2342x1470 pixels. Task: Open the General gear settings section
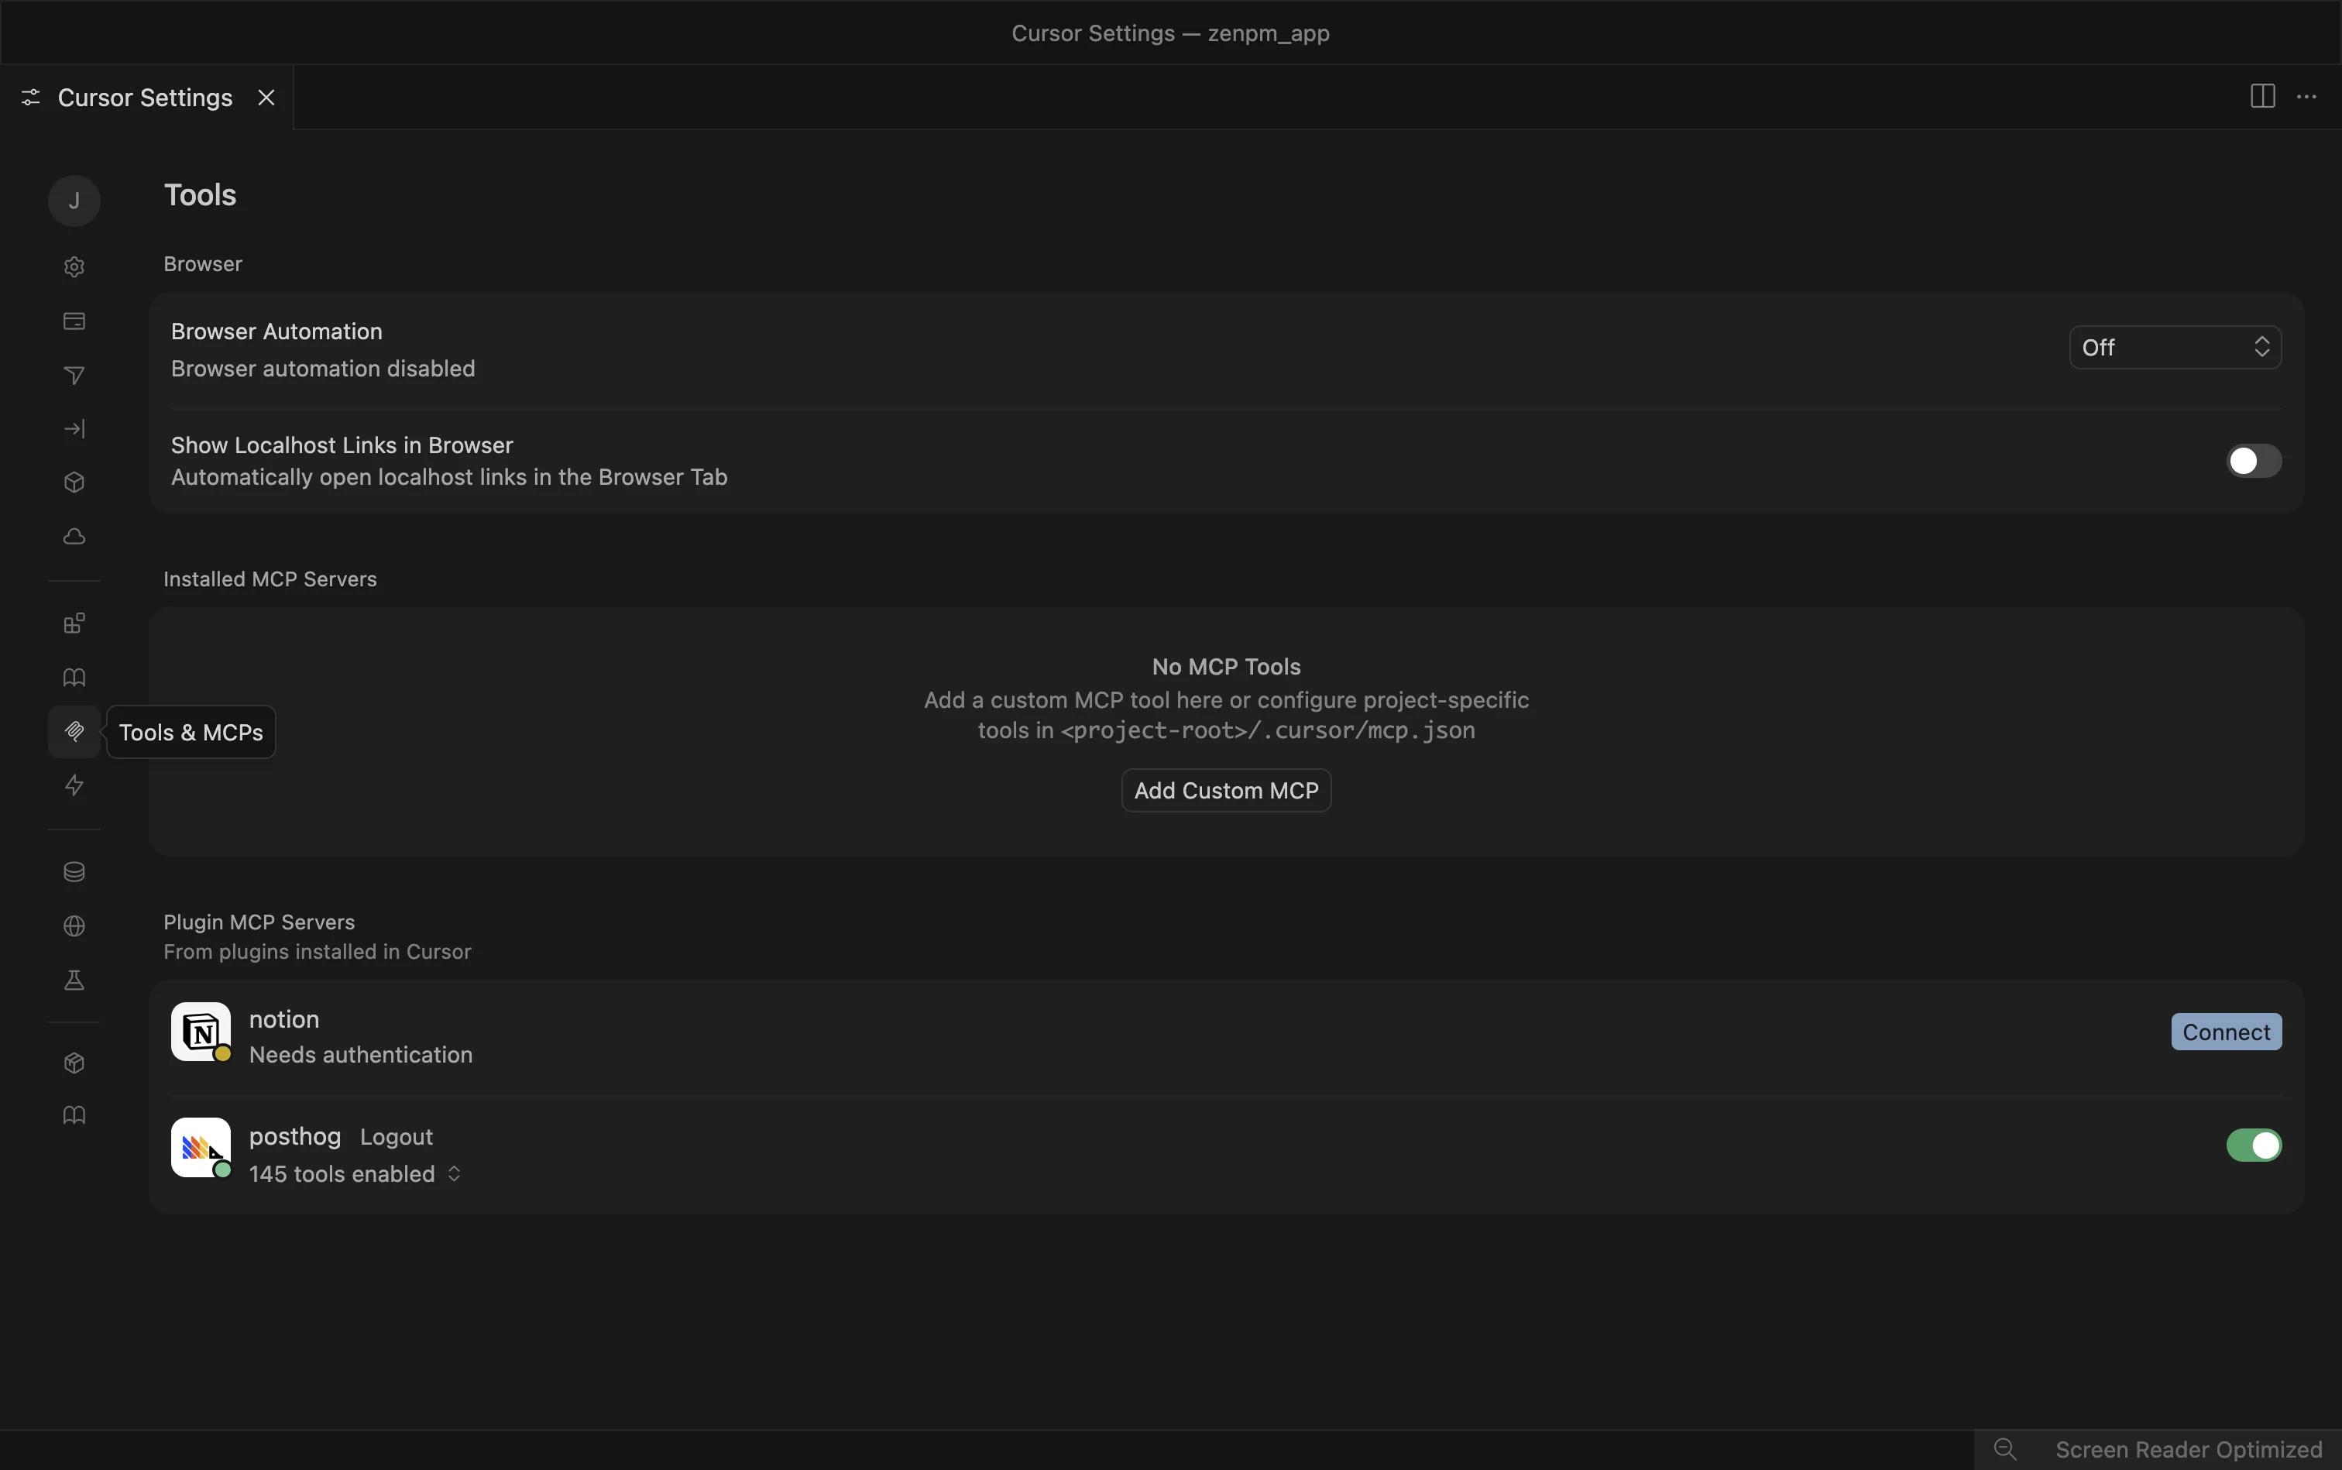click(x=74, y=266)
